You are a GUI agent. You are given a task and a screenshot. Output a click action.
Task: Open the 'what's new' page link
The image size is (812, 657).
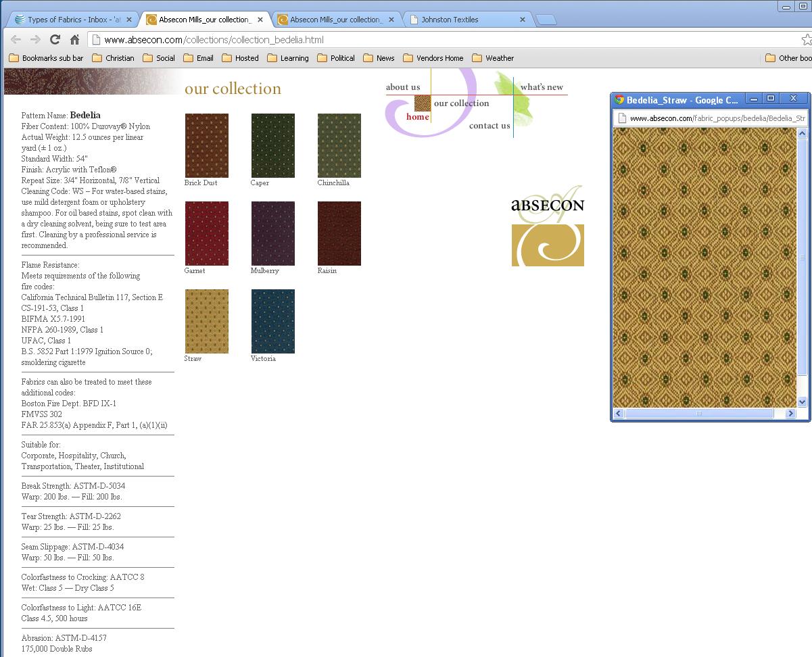point(542,87)
